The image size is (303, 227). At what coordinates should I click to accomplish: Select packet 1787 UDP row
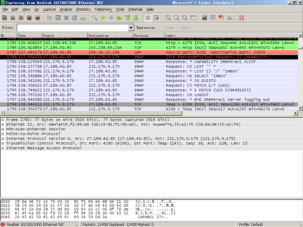click(x=149, y=52)
